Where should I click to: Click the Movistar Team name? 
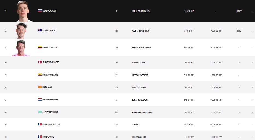click(x=139, y=87)
